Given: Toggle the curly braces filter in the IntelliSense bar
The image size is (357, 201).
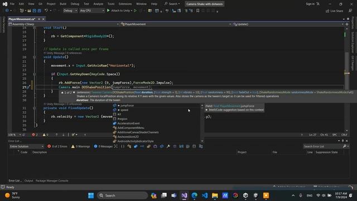Looking at the screenshot, I should pos(123,146).
